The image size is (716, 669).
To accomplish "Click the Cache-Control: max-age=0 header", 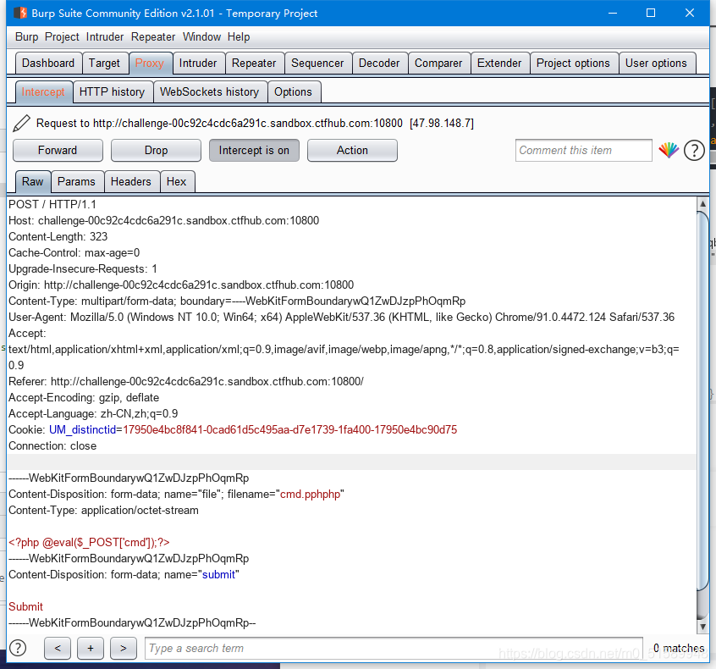I will [x=74, y=252].
